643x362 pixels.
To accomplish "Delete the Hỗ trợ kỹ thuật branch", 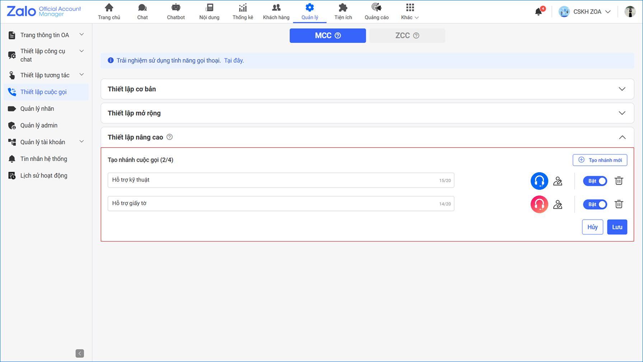I will click(x=619, y=181).
